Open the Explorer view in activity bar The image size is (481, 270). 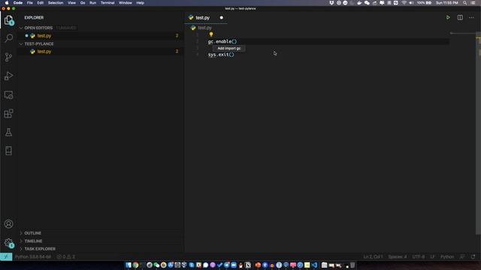[x=8, y=20]
